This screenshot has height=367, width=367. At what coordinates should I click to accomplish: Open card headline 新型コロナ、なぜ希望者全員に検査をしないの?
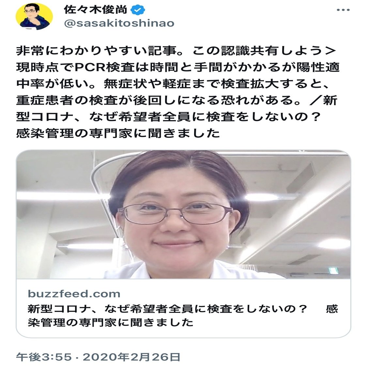[167, 309]
